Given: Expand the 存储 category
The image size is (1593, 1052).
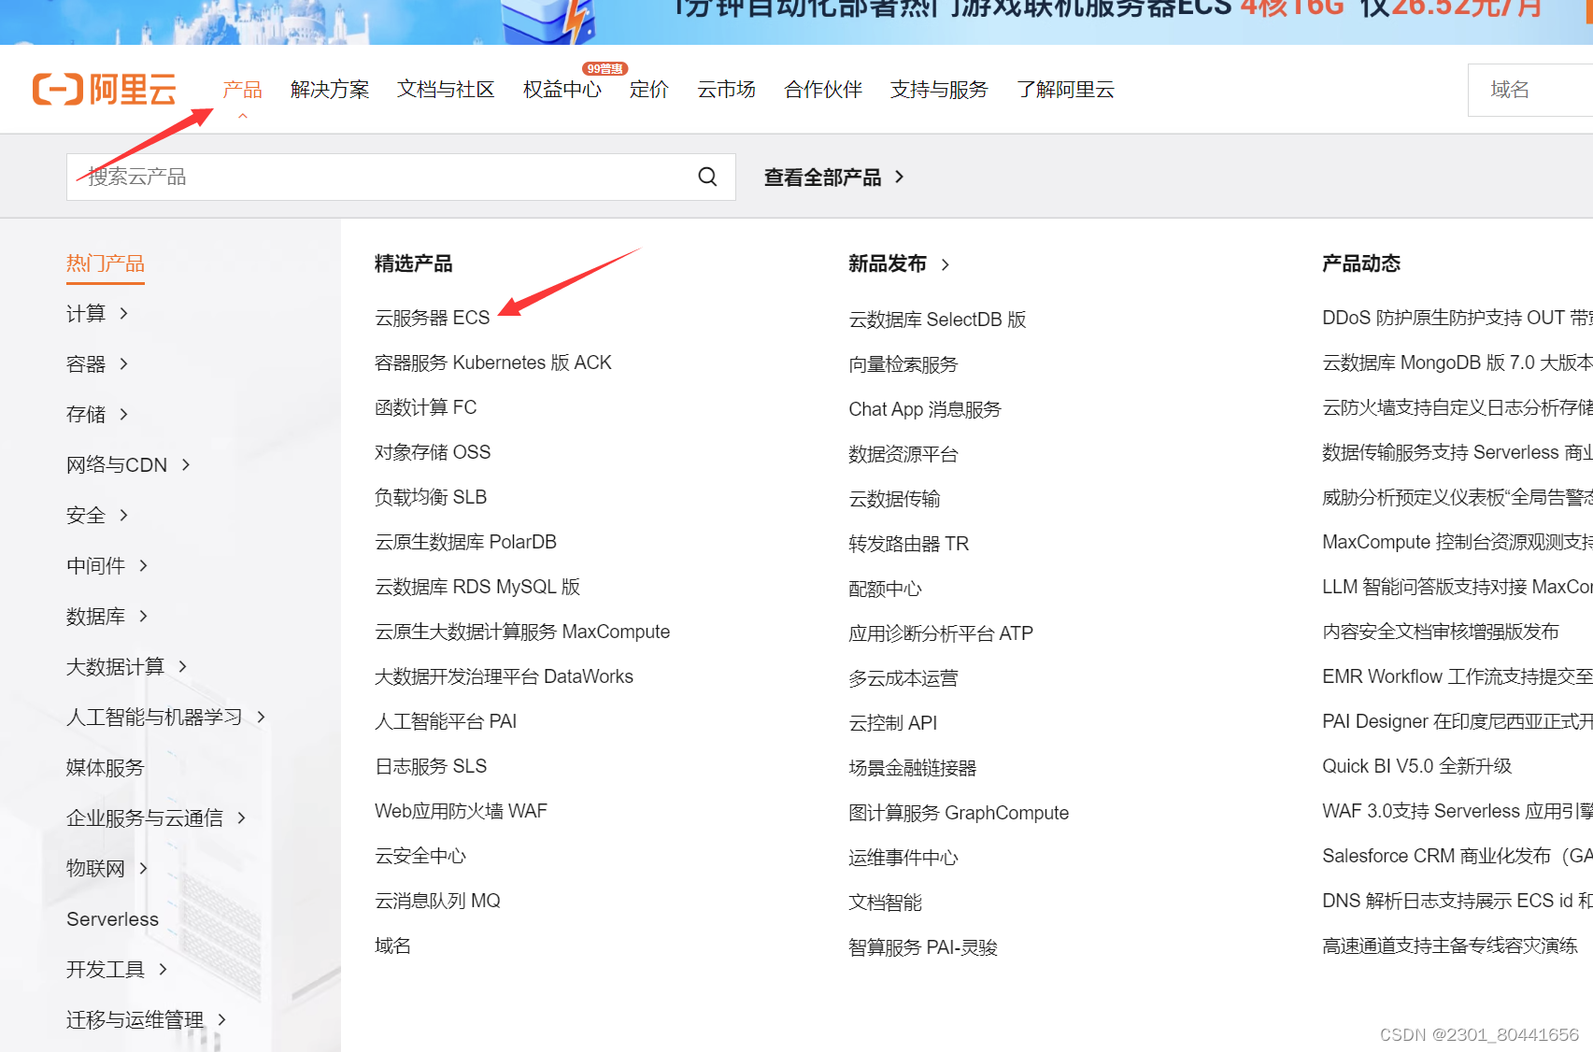Looking at the screenshot, I should 97,415.
